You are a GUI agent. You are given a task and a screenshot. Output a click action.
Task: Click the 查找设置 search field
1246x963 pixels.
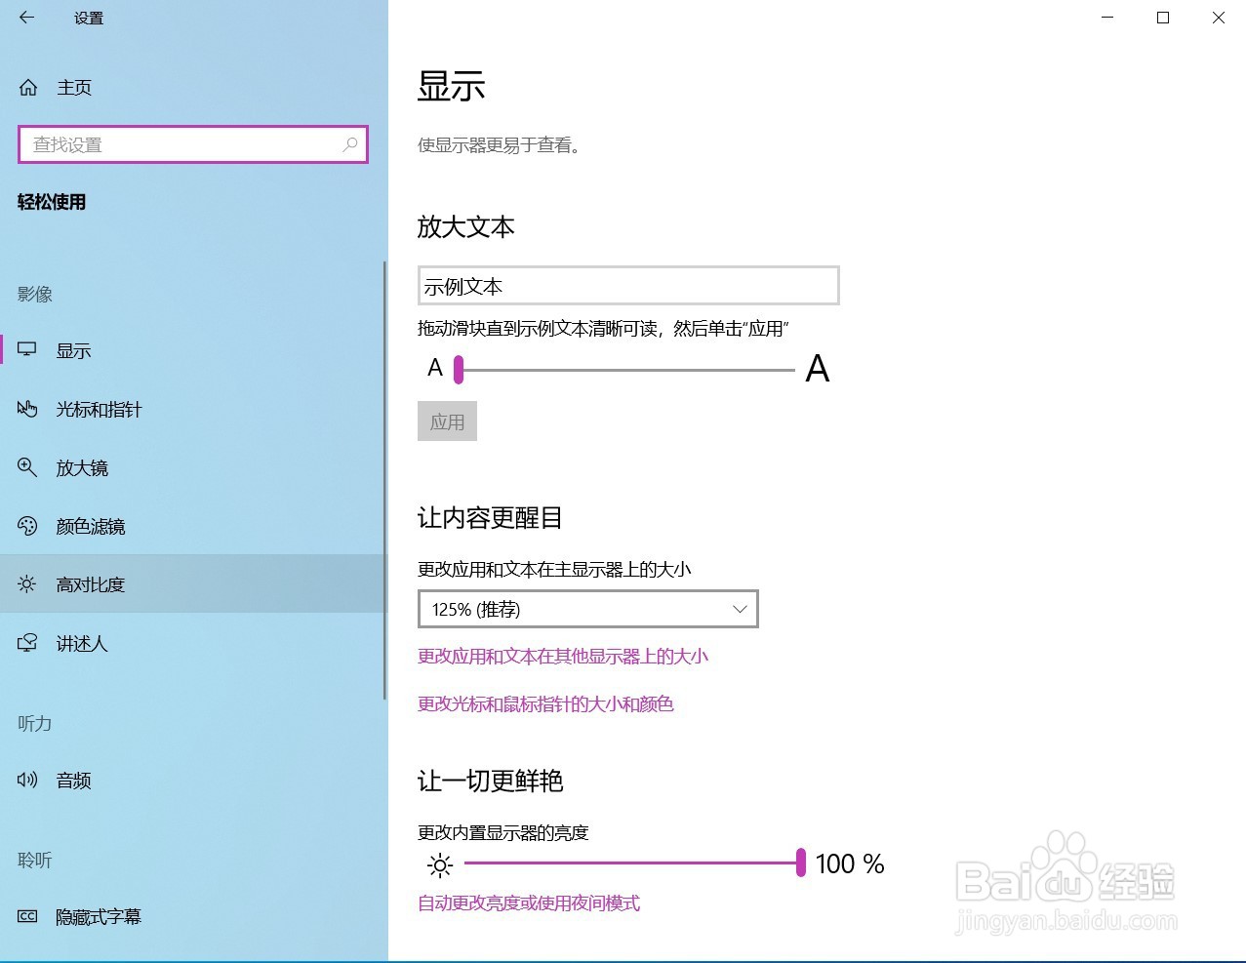click(x=181, y=144)
